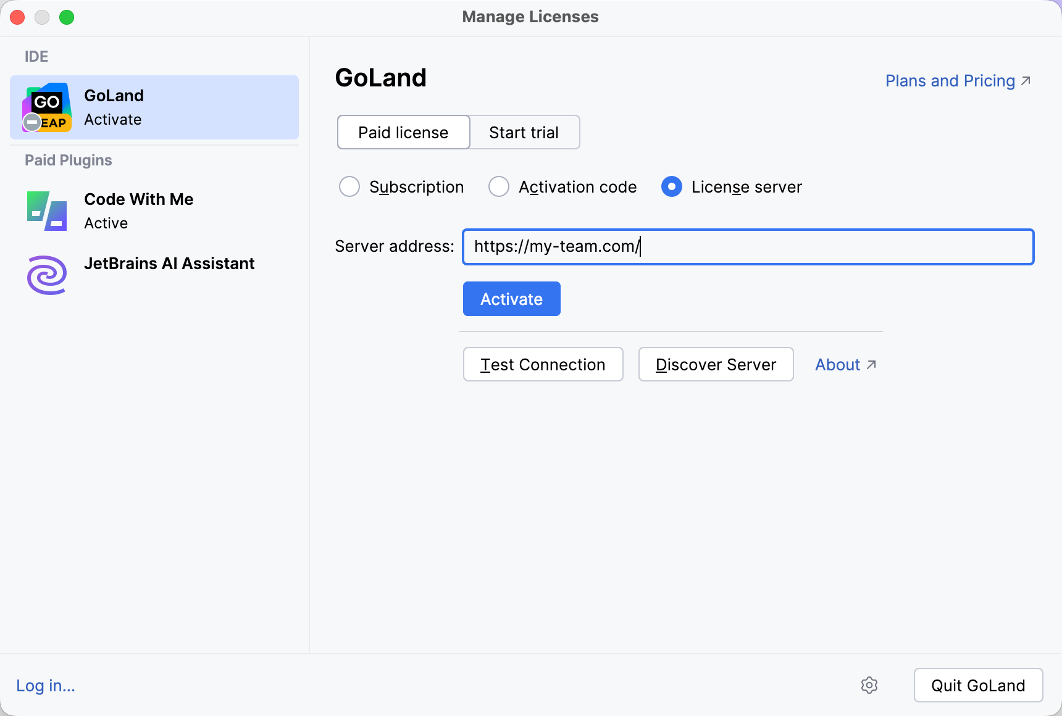Select the Code With Me plugin icon
This screenshot has width=1062, height=716.
coord(46,210)
